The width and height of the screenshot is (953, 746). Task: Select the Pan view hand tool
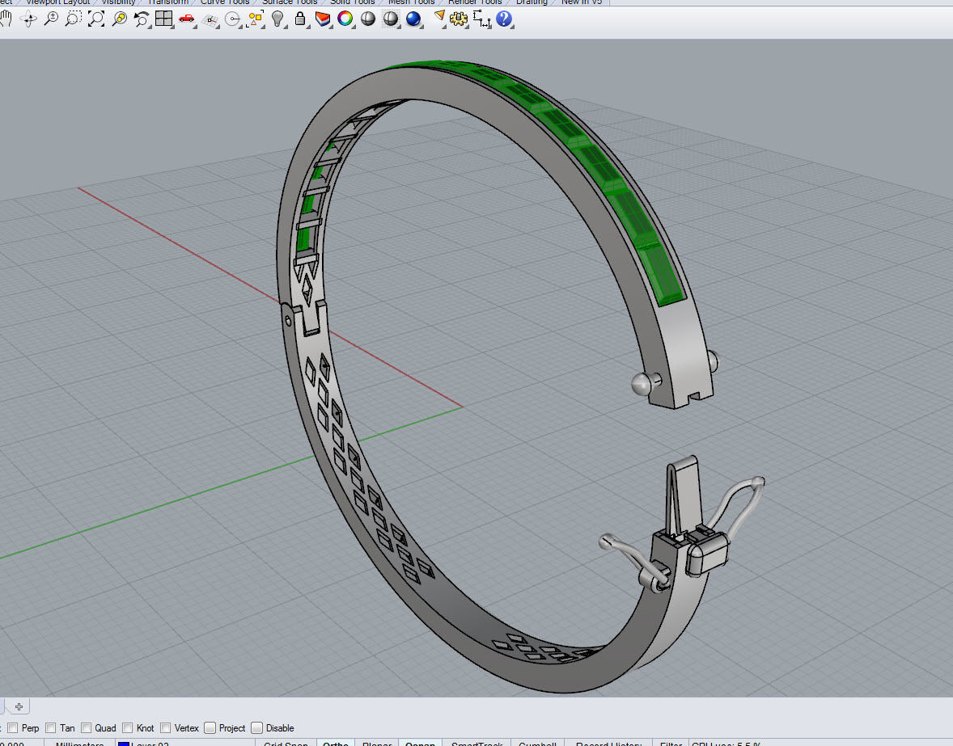pos(6,19)
